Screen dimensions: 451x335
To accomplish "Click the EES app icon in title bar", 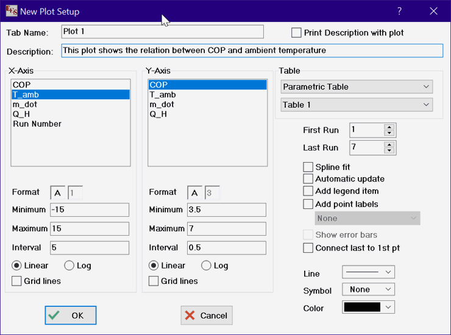I will tap(10, 11).
